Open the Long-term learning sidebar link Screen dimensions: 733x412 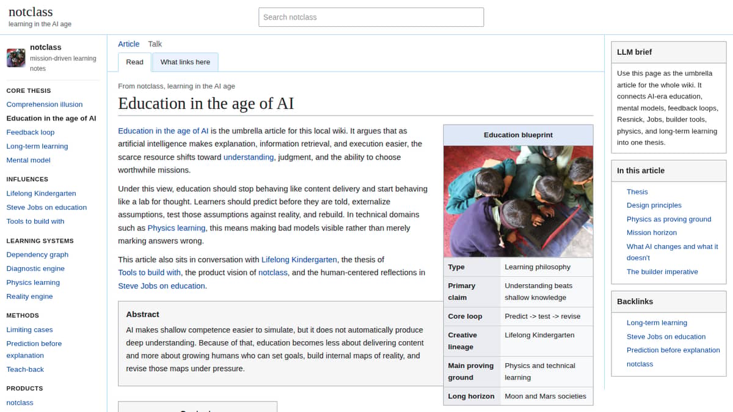[37, 146]
